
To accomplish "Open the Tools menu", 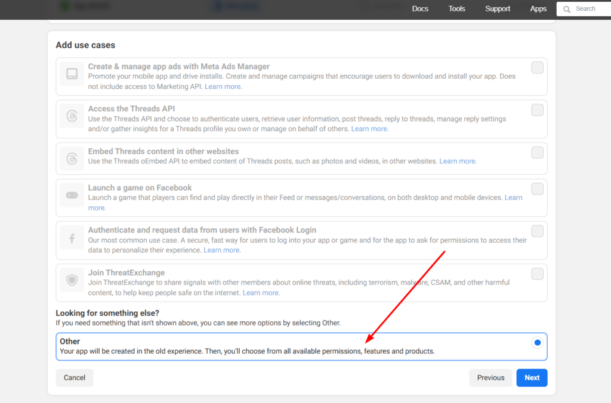I will (x=456, y=9).
